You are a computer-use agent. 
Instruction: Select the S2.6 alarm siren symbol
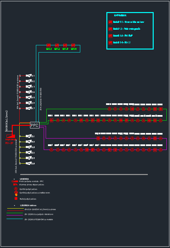pos(29,163)
